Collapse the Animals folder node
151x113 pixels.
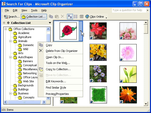click(10, 41)
